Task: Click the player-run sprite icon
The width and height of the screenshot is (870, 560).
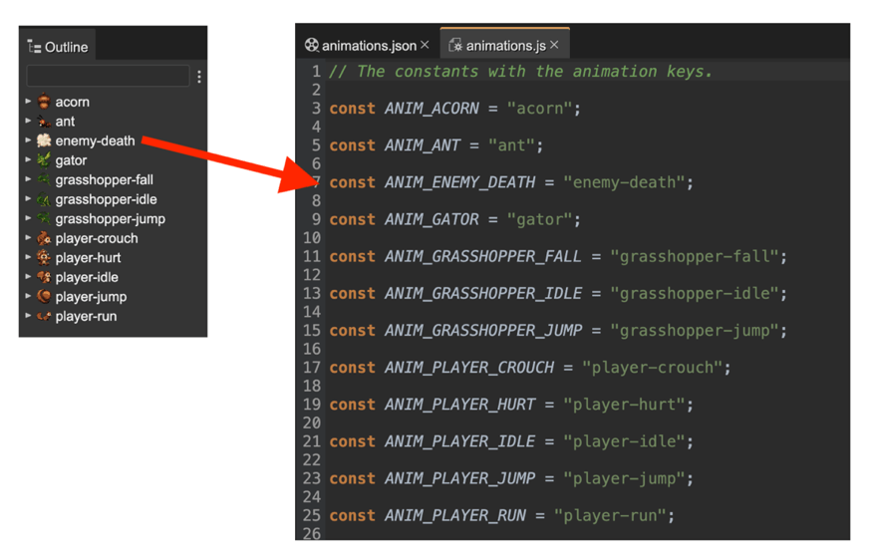Action: [x=44, y=316]
